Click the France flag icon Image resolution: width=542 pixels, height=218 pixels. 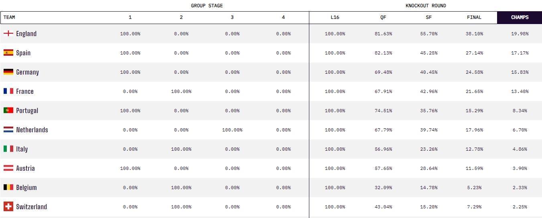(8, 91)
